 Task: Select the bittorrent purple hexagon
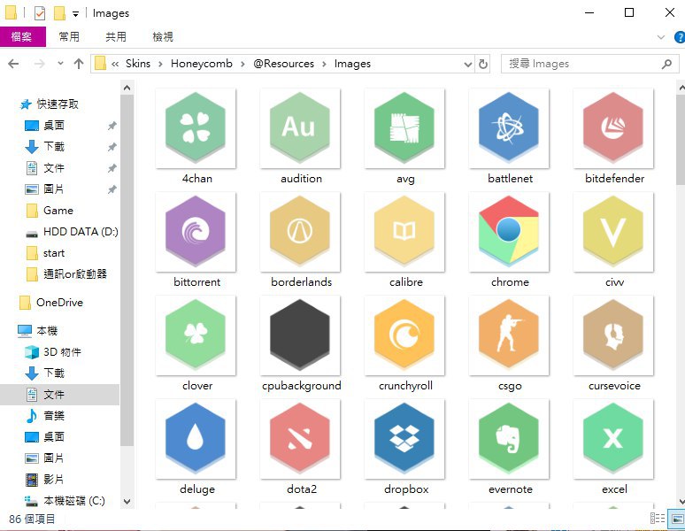click(196, 232)
